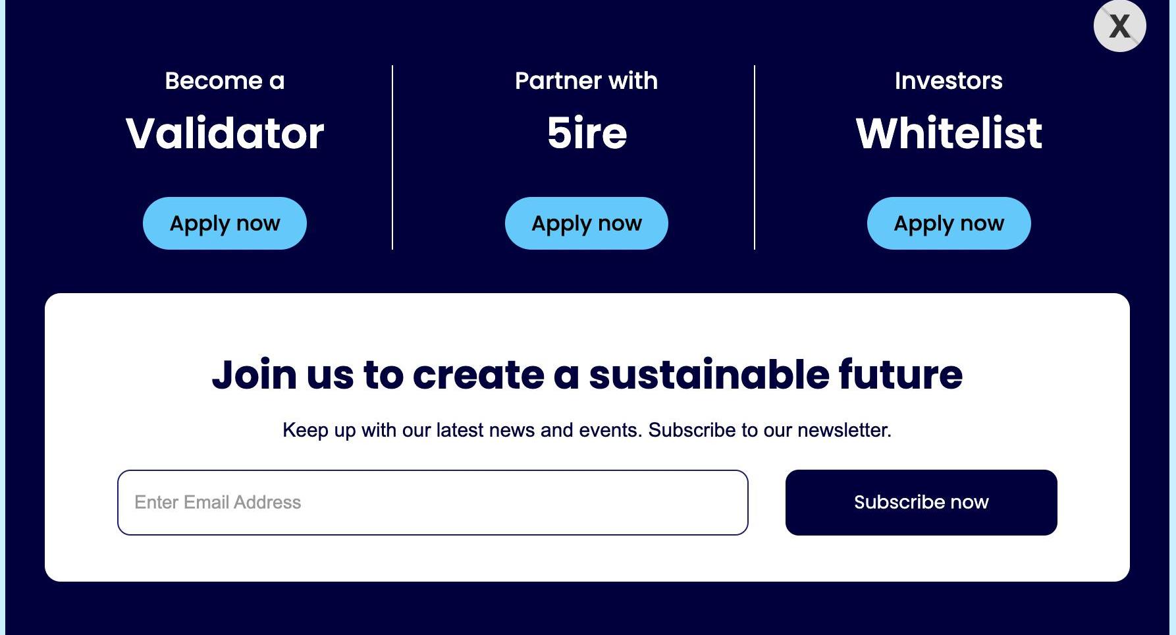
Task: Click the "Partner with" label
Action: point(586,81)
